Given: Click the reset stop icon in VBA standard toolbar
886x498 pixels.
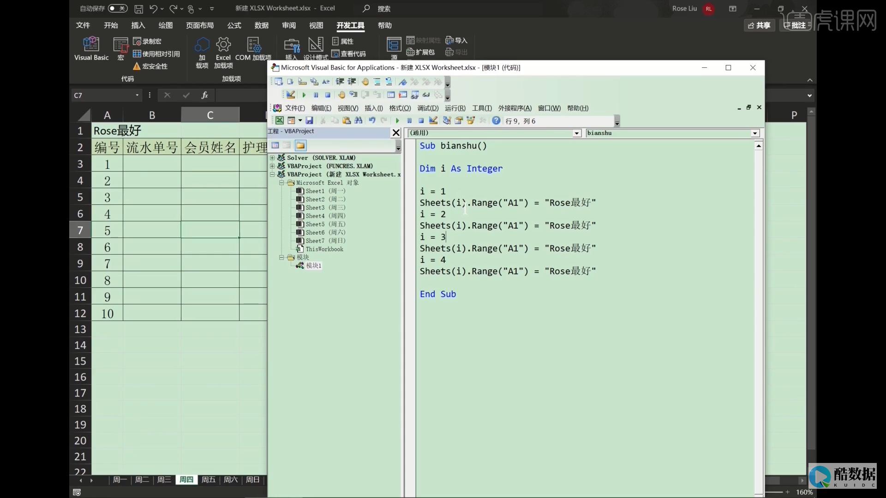Looking at the screenshot, I should (421, 121).
